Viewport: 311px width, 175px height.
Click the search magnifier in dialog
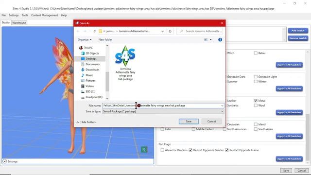click(x=181, y=31)
